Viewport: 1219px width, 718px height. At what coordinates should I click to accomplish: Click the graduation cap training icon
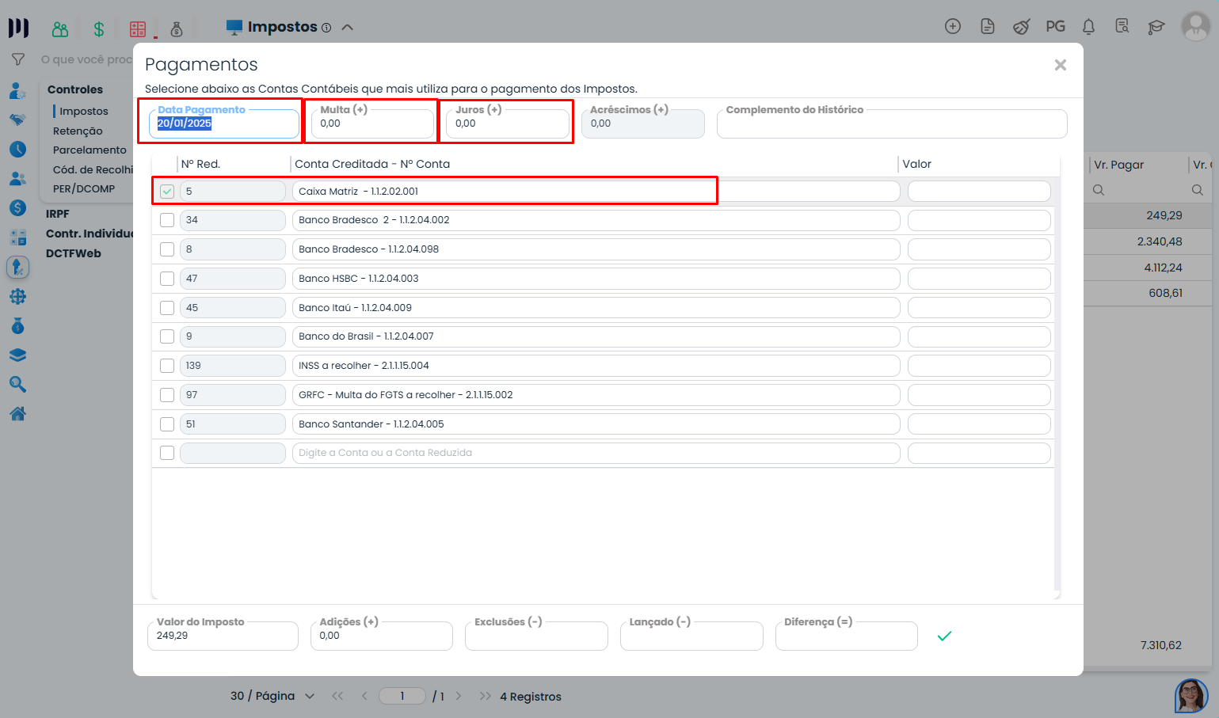1156,27
